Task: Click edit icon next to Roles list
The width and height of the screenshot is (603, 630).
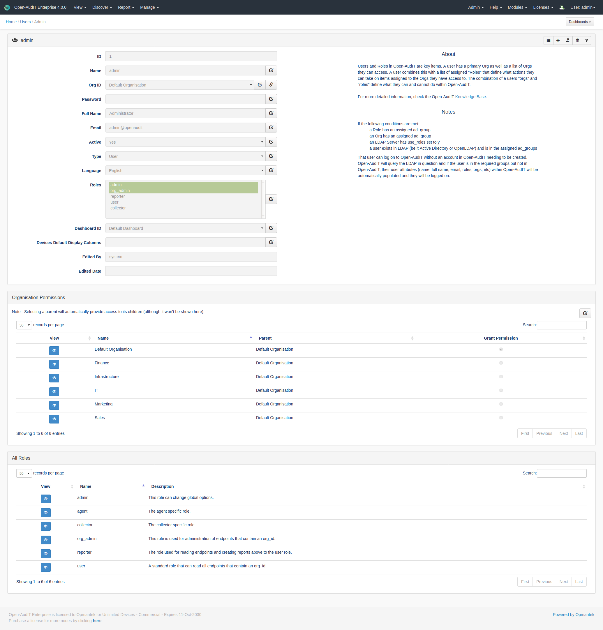Action: tap(271, 199)
